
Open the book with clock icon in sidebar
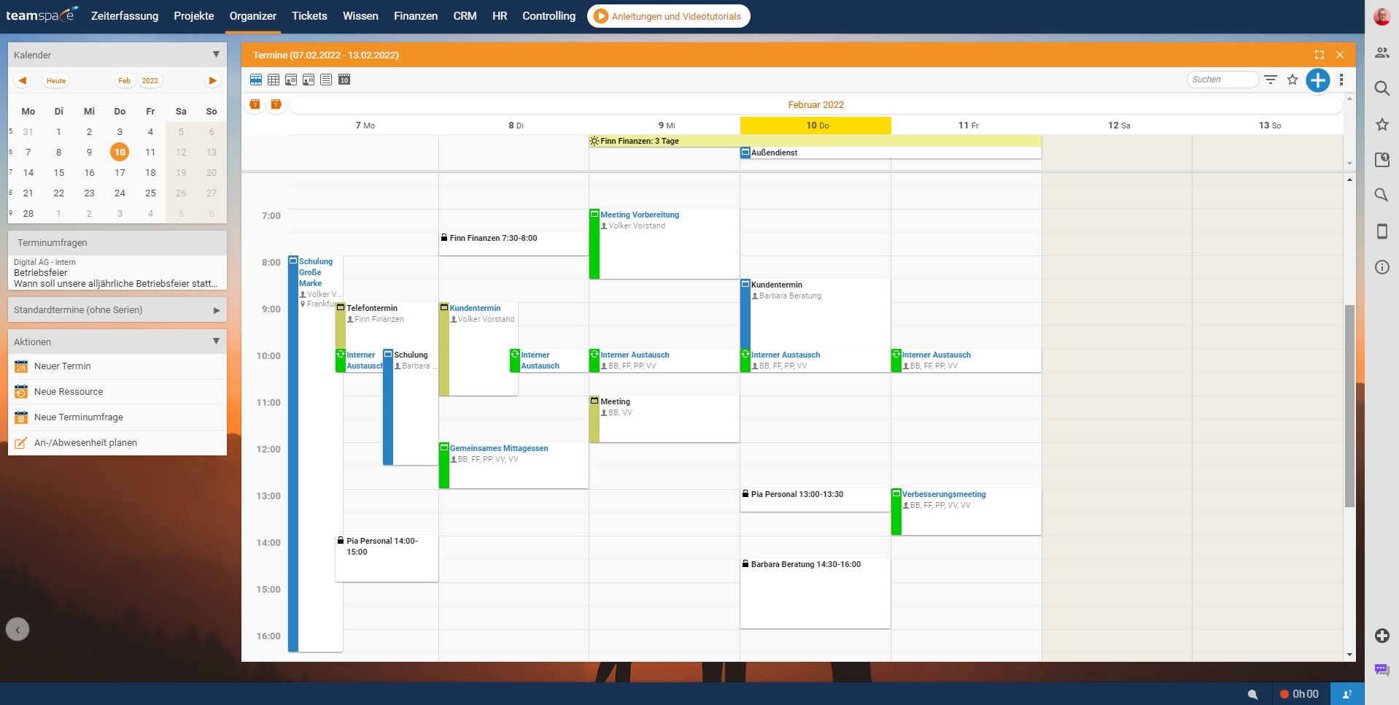tap(1382, 160)
